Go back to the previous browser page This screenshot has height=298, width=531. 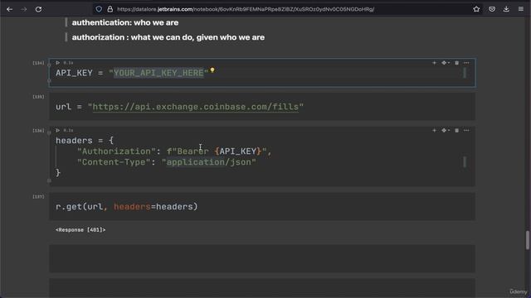click(x=9, y=9)
